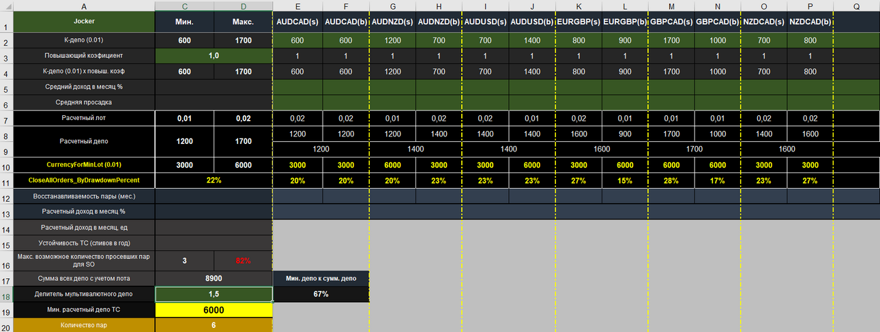Select the AUDUSD(s) header cell
This screenshot has height=332, width=880.
pyautogui.click(x=486, y=22)
